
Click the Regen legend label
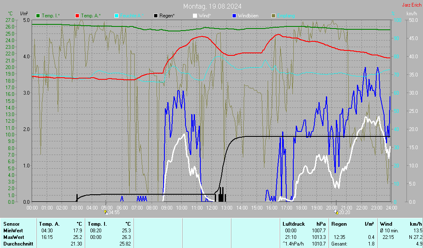[x=167, y=16]
